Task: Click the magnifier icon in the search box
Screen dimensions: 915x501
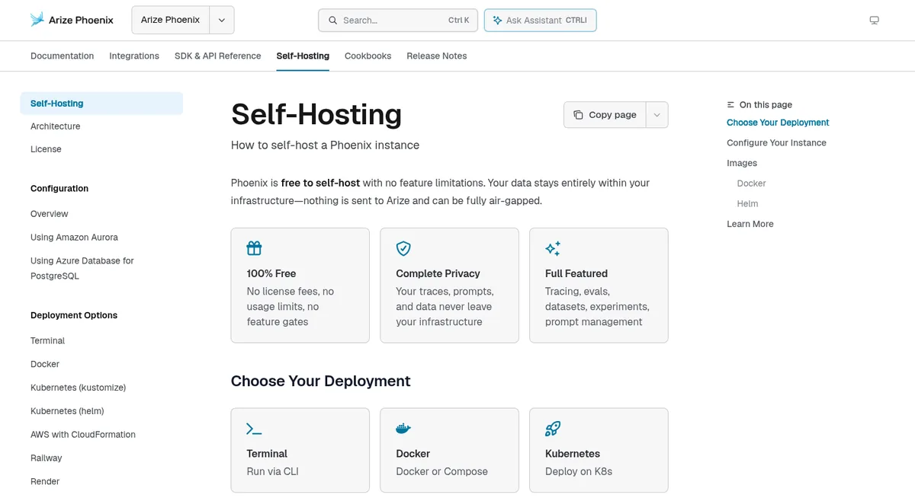Action: [332, 21]
